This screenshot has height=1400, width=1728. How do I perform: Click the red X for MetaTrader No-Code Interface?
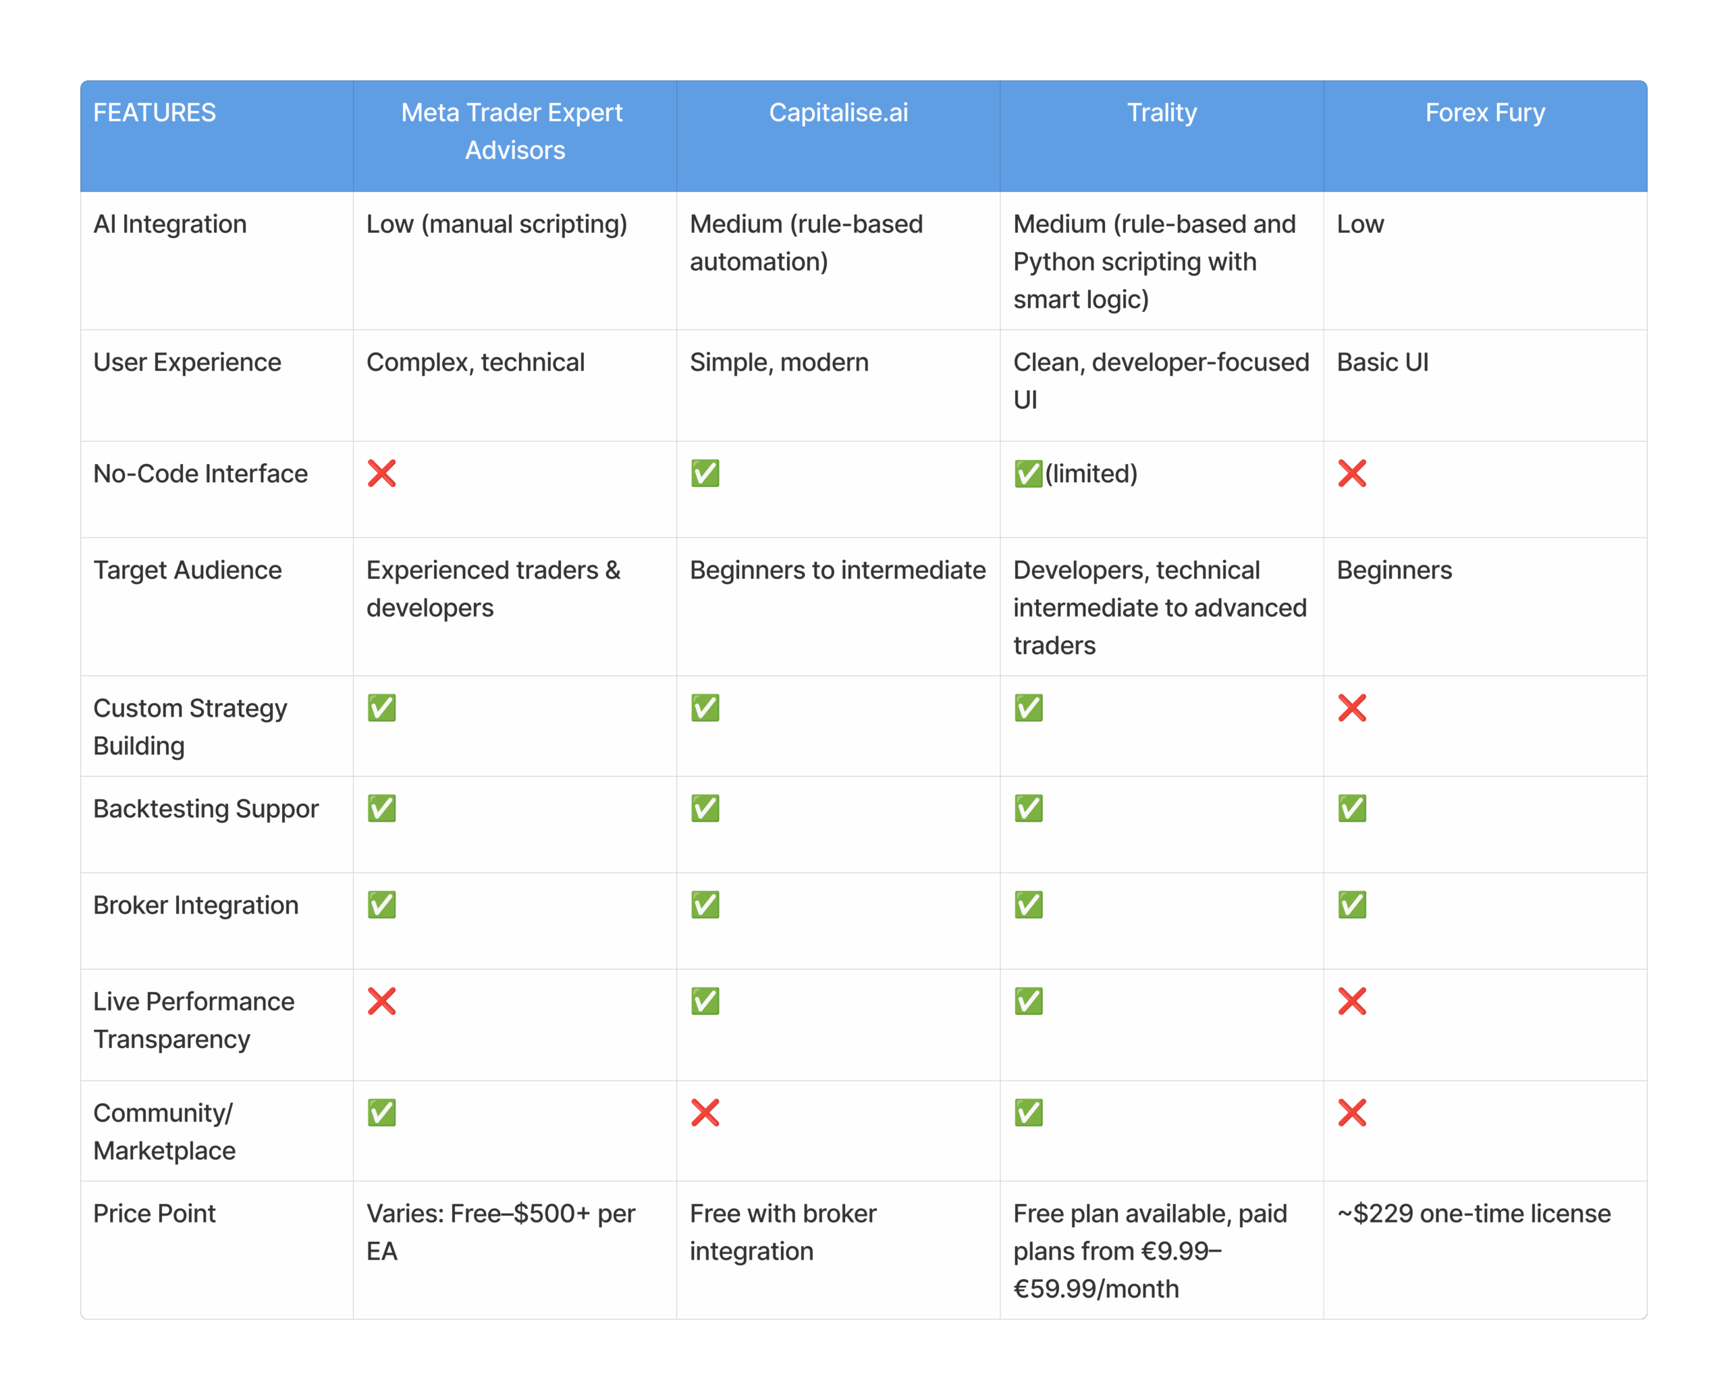coord(381,473)
